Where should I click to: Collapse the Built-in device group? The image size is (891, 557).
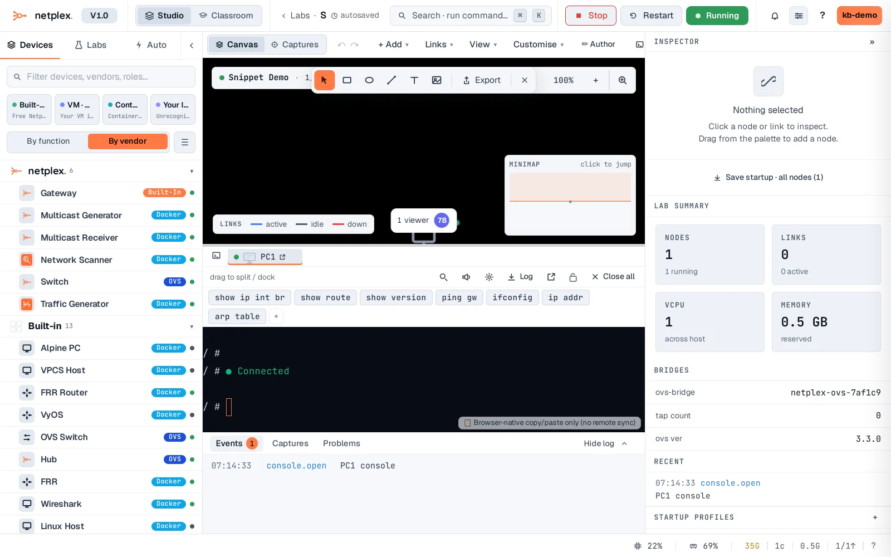point(192,327)
